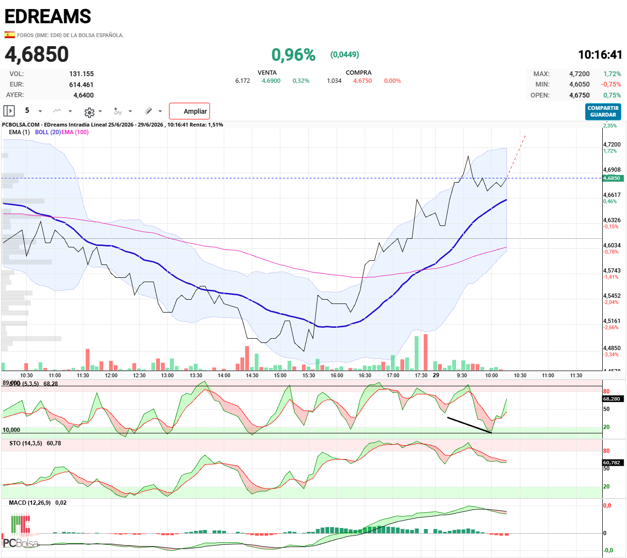This screenshot has height=558, width=627.
Task: Open the indicators dropdown arrow
Action: (130, 111)
